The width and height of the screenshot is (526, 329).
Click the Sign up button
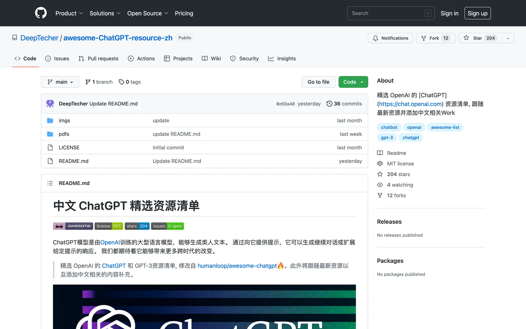(477, 13)
